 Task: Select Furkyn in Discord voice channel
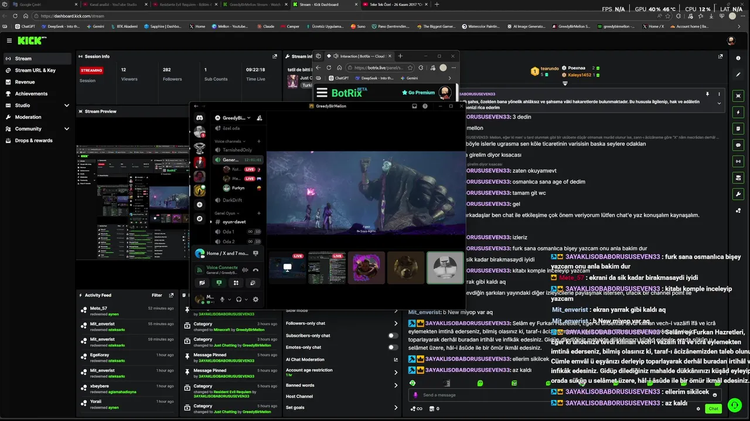(x=243, y=188)
